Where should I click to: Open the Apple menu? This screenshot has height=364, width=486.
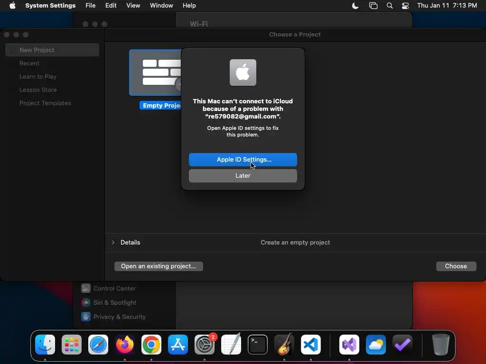click(12, 6)
